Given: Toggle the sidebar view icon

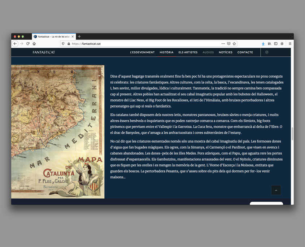Looking at the screenshot, I should [276, 44].
